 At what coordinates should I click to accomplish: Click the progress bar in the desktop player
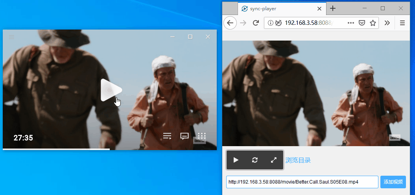[110, 149]
